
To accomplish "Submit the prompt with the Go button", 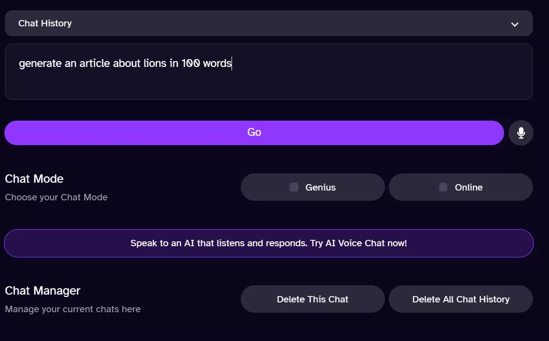I will click(254, 133).
